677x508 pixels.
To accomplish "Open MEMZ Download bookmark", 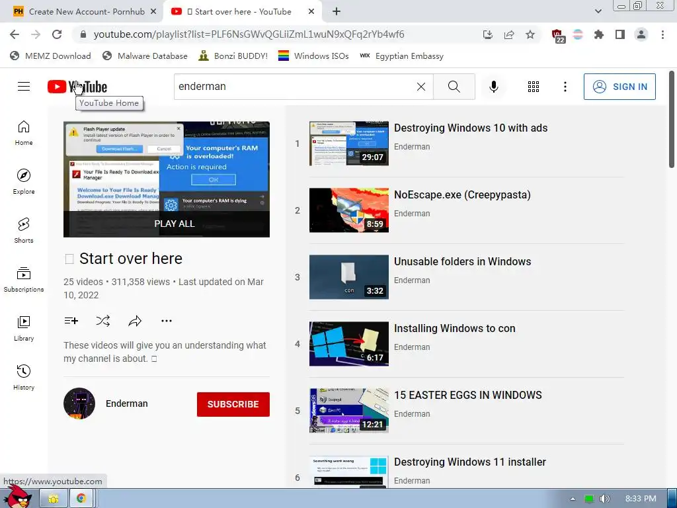I will click(50, 56).
